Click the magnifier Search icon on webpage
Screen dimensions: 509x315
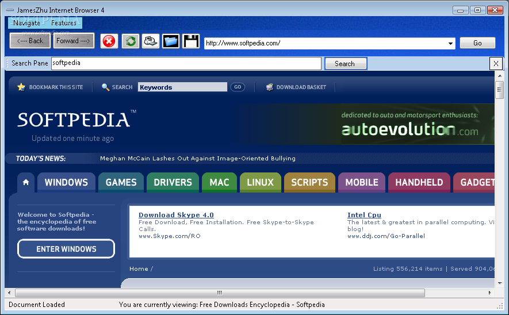[105, 87]
